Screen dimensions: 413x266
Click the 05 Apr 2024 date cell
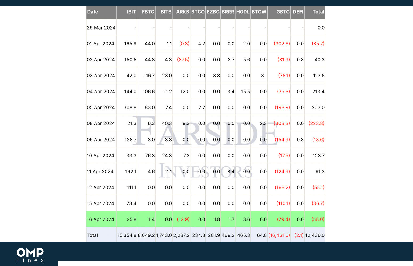(x=101, y=107)
